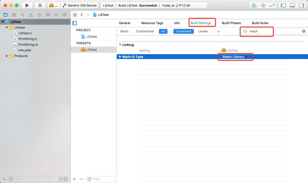Select PrintString.h file
Viewport: 308px width, 183px height.
pos(28,39)
